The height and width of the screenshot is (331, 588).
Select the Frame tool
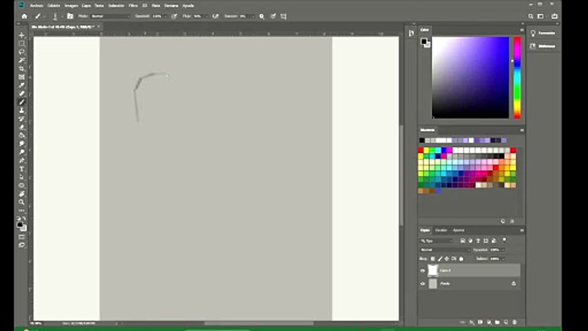click(22, 77)
